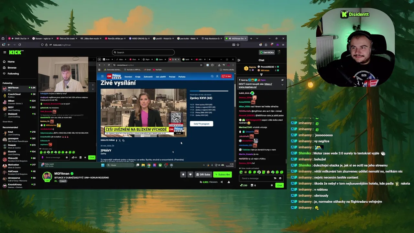Open the CNN Prima hamburger menu
The width and height of the screenshot is (414, 233).
(102, 77)
